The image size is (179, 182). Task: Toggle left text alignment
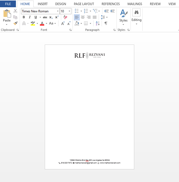[x=77, y=17]
